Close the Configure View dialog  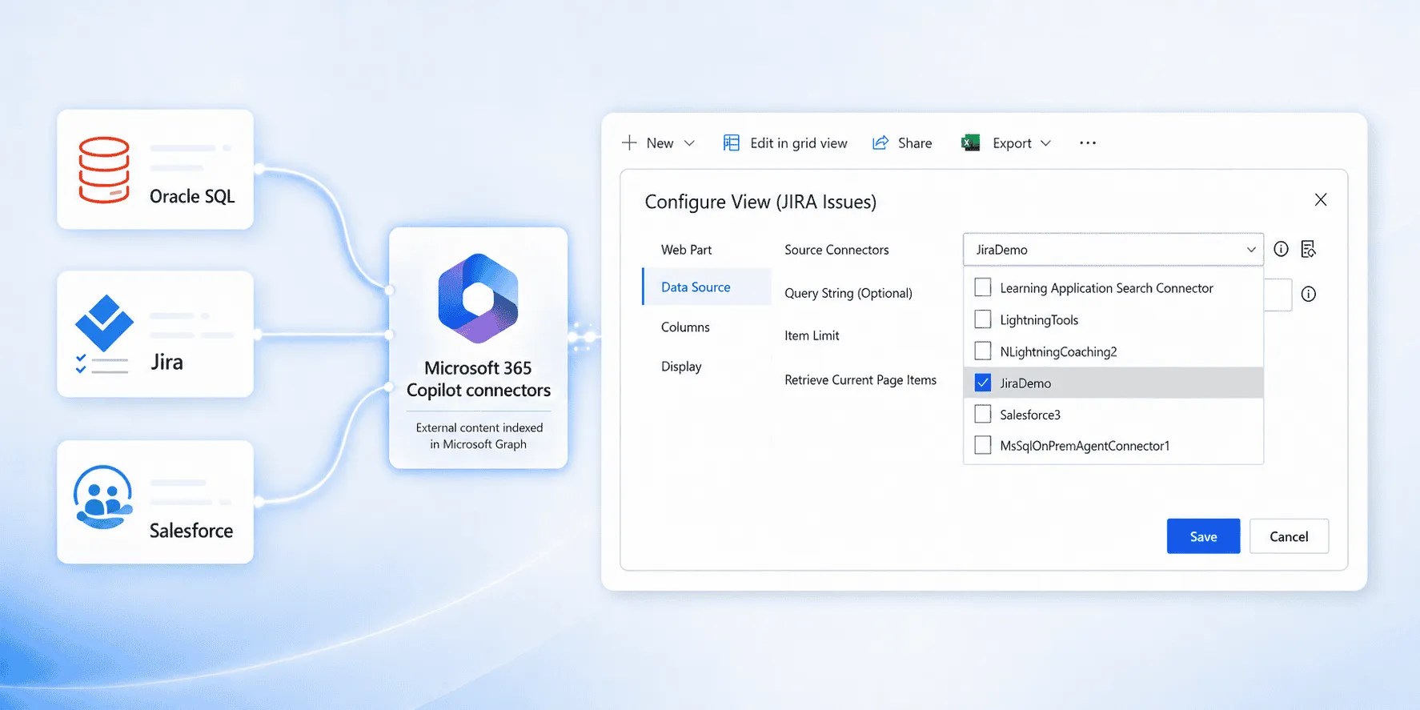(x=1321, y=199)
